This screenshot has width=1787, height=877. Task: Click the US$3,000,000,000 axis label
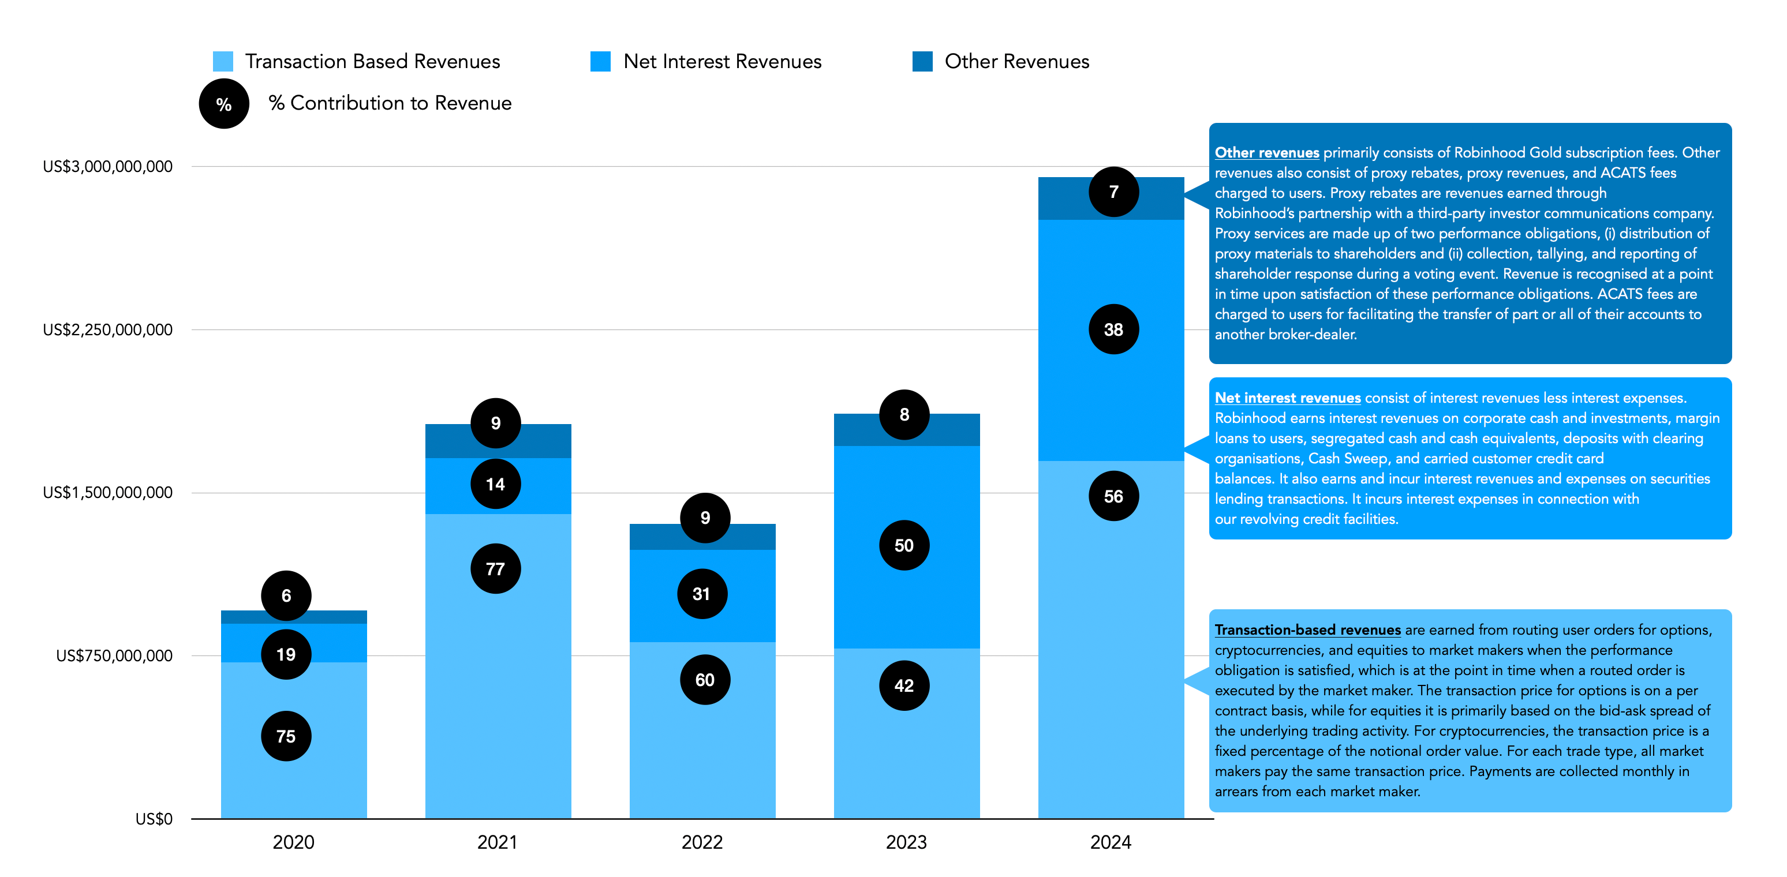click(107, 166)
